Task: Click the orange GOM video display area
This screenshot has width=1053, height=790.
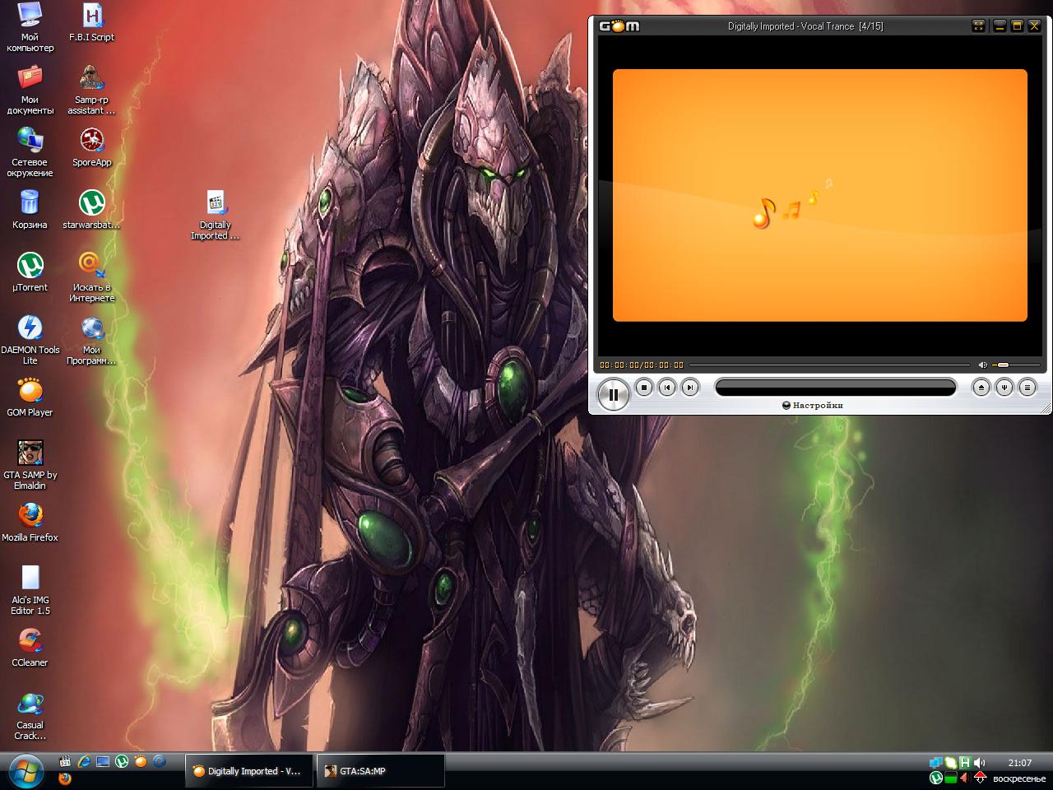Action: (x=819, y=195)
